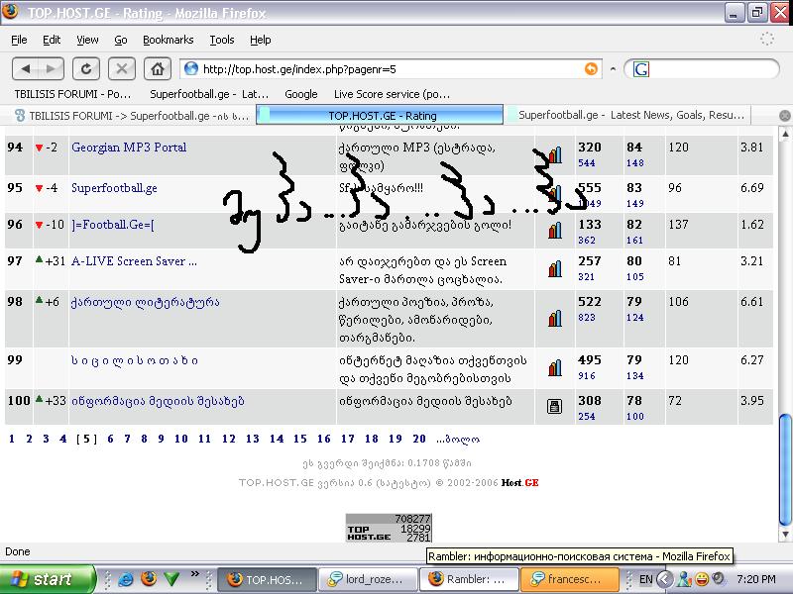The image size is (793, 594).
Task: Stop loading with the X button
Action: point(121,68)
